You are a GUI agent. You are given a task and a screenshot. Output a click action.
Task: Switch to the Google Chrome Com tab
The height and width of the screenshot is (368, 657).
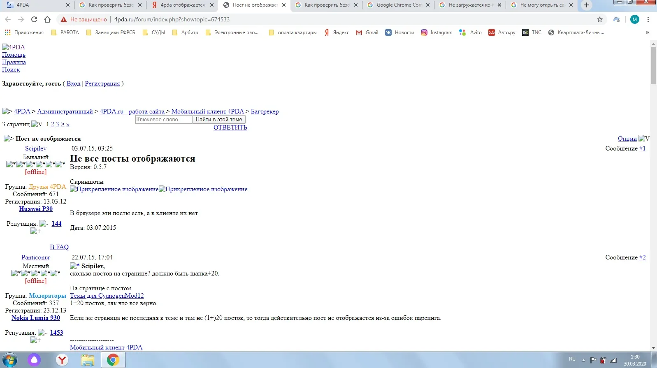(398, 5)
